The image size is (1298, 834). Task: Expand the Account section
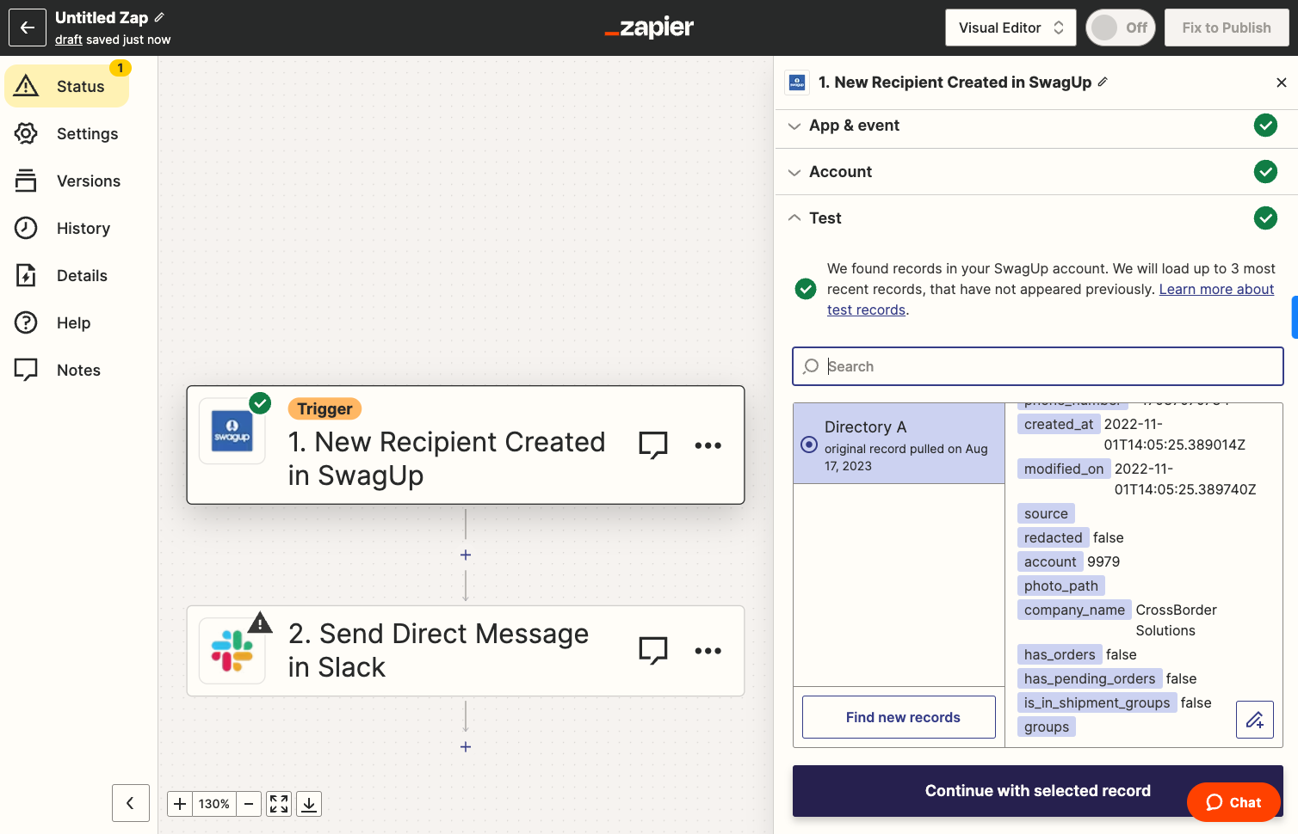pos(1036,172)
